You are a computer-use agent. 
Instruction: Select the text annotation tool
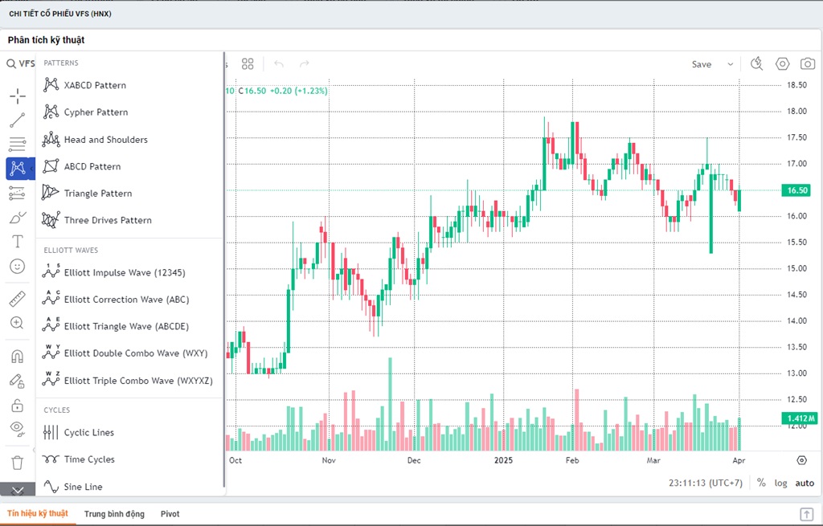pos(18,241)
